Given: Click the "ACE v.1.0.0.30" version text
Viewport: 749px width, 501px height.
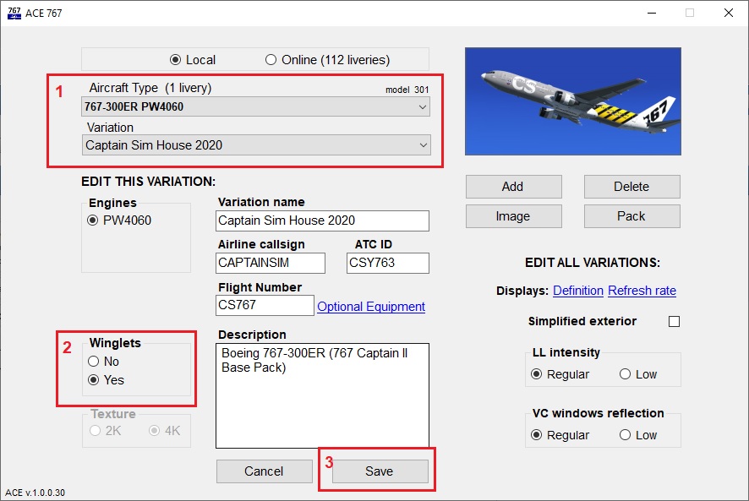Looking at the screenshot, I should point(35,493).
